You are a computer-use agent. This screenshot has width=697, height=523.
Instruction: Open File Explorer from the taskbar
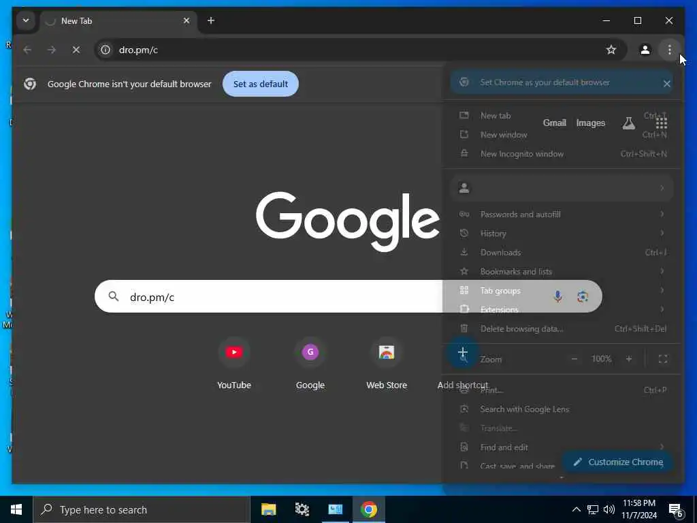point(268,509)
